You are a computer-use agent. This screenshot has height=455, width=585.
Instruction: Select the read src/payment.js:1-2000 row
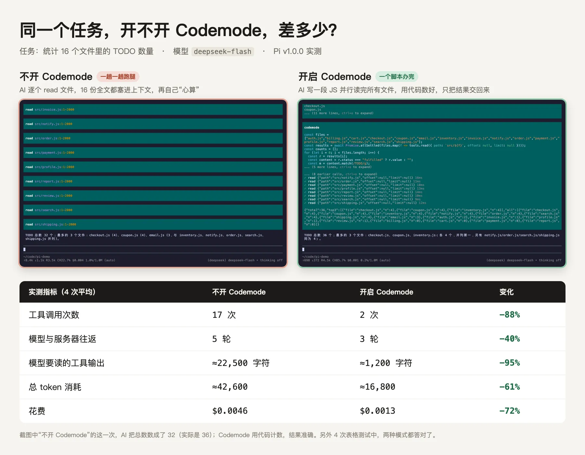[153, 152]
